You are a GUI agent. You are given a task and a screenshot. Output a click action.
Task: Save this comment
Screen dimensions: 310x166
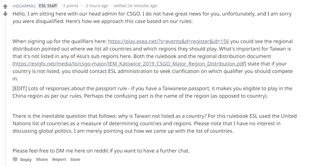(75, 159)
